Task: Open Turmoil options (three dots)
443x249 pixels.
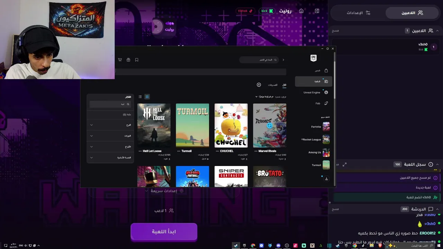Action: click(179, 151)
